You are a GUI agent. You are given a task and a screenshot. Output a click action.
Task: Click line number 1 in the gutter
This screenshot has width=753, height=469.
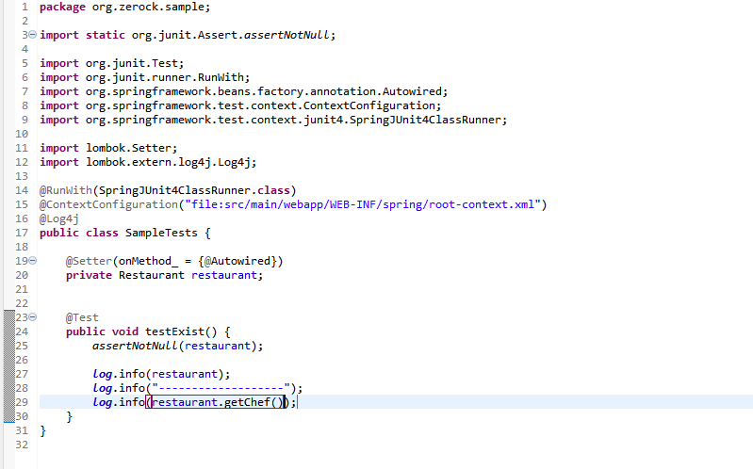tap(25, 7)
